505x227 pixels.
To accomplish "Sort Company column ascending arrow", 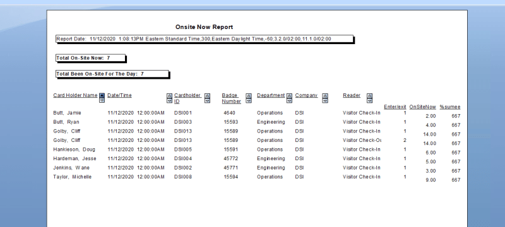I will 325,96.
